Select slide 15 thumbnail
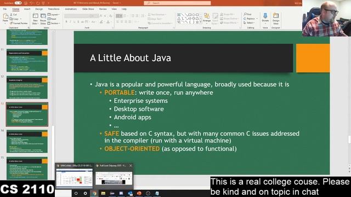The image size is (351, 197). pyautogui.click(x=27, y=169)
